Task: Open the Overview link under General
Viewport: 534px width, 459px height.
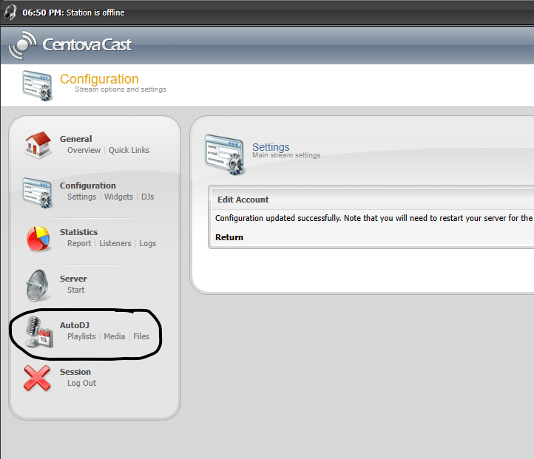Action: (84, 150)
